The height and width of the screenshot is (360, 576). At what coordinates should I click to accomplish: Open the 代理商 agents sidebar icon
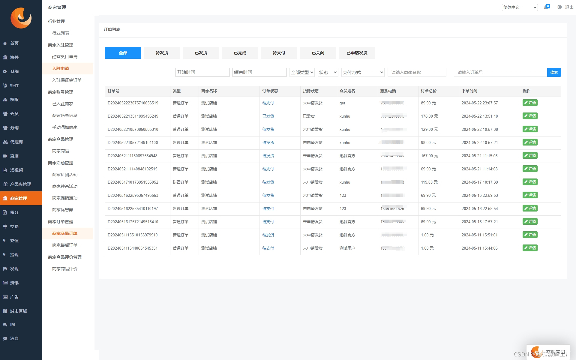point(5,142)
